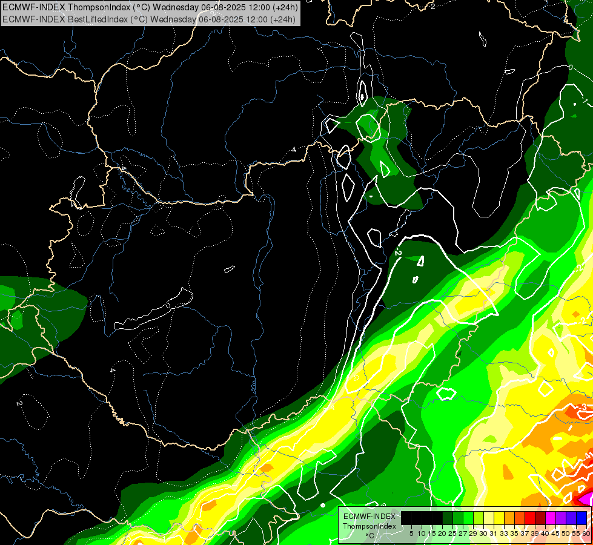This screenshot has width=593, height=545.
Task: Select the pale yellow 30–31 legend swatch
Action: [489, 518]
